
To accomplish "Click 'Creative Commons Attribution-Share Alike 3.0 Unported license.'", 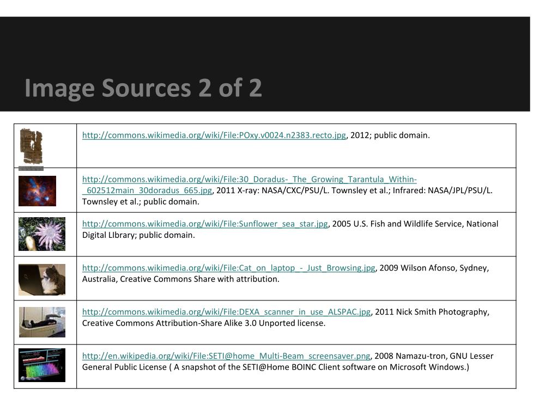I will pos(204,323).
